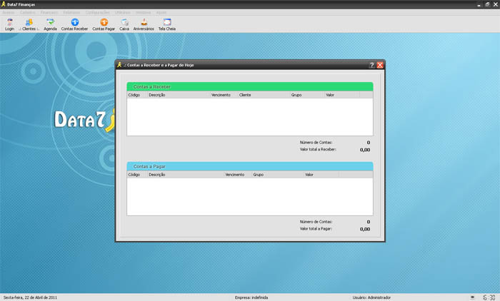
Task: Open Contas Receber from the toolbar
Action: [x=74, y=24]
